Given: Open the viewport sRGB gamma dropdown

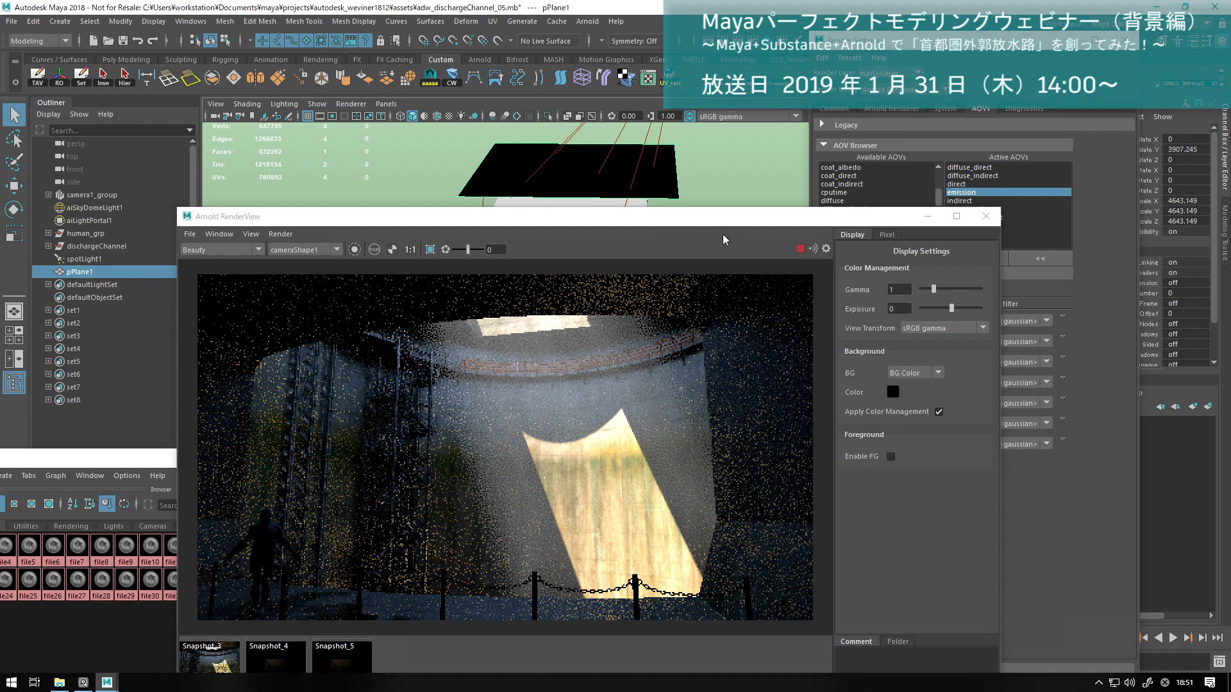Looking at the screenshot, I should (x=749, y=116).
